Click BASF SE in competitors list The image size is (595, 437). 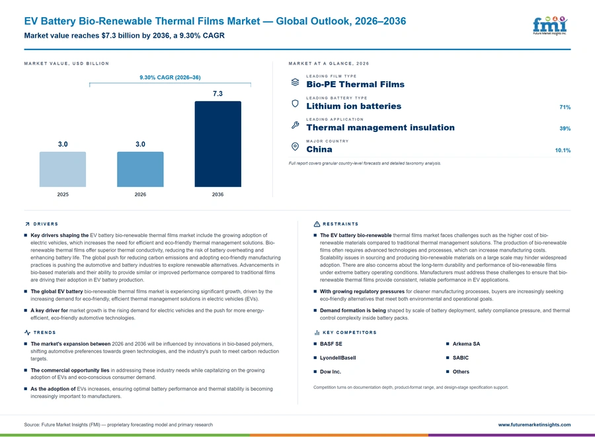pos(331,344)
